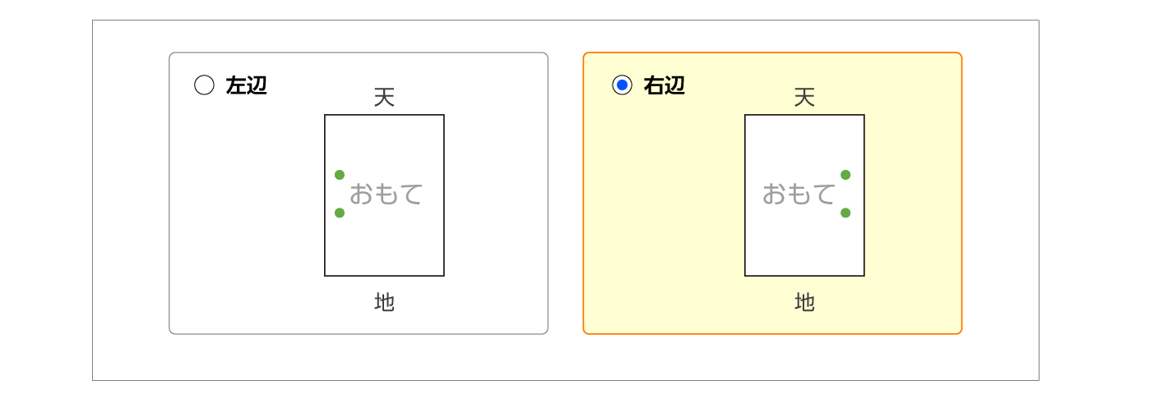Click the 天 label above the 左辺 diagram
Image resolution: width=1176 pixels, height=394 pixels.
[x=384, y=98]
